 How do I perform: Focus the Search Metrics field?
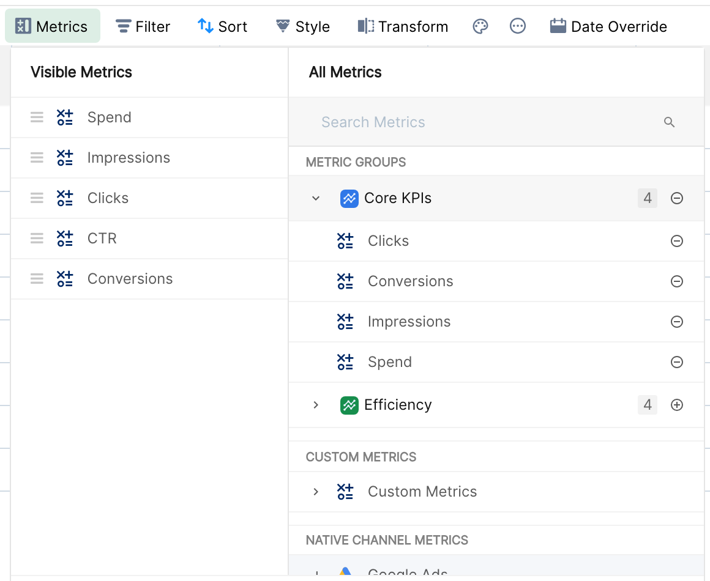point(496,122)
